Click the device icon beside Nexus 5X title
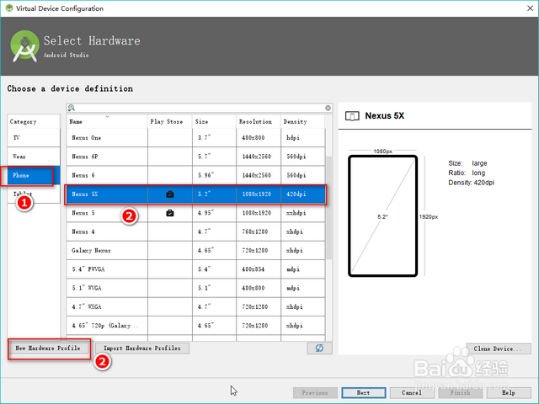This screenshot has height=404, width=539. (x=352, y=116)
